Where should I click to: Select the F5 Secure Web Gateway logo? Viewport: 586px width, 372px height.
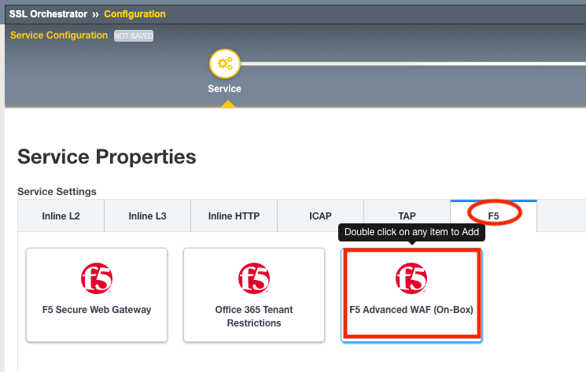pyautogui.click(x=97, y=278)
